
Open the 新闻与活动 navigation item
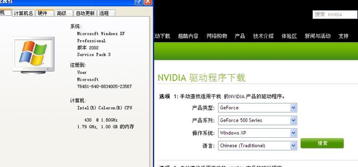coord(317,36)
